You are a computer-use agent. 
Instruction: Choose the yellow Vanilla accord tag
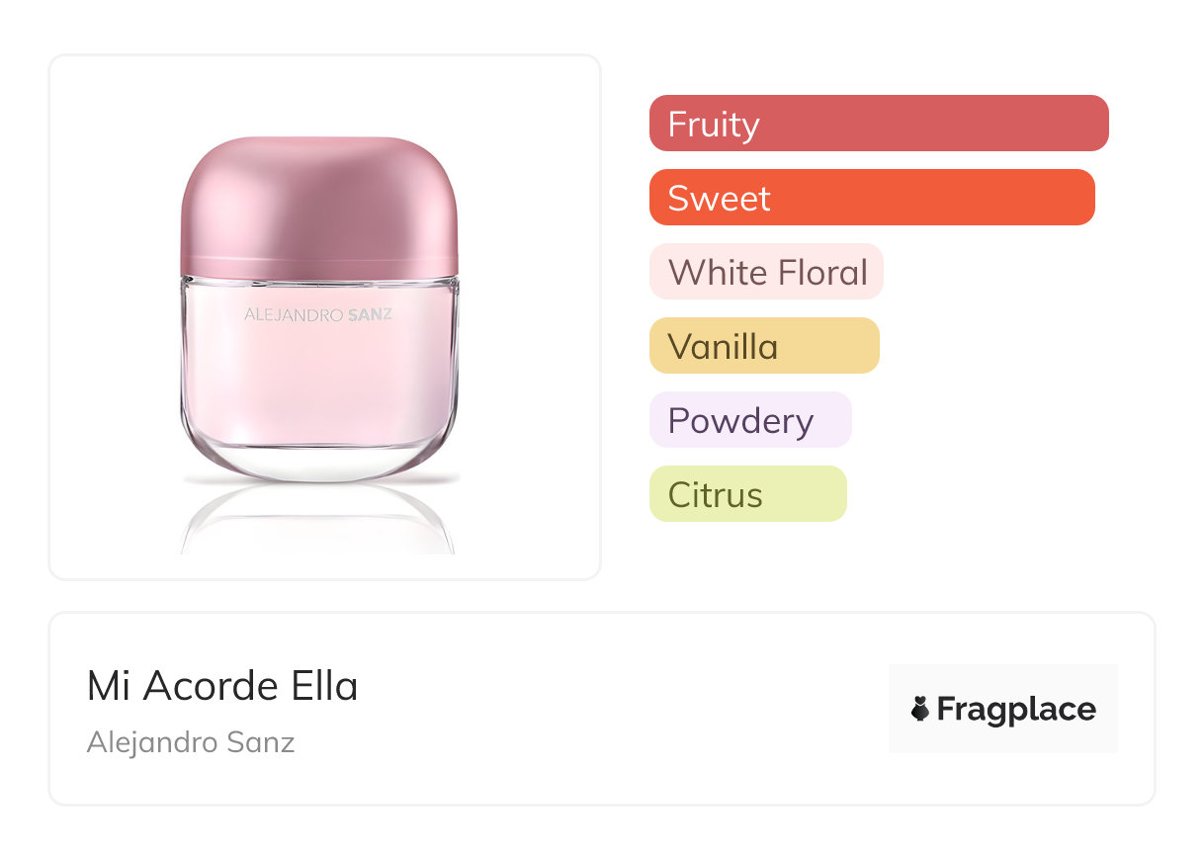[x=764, y=346]
